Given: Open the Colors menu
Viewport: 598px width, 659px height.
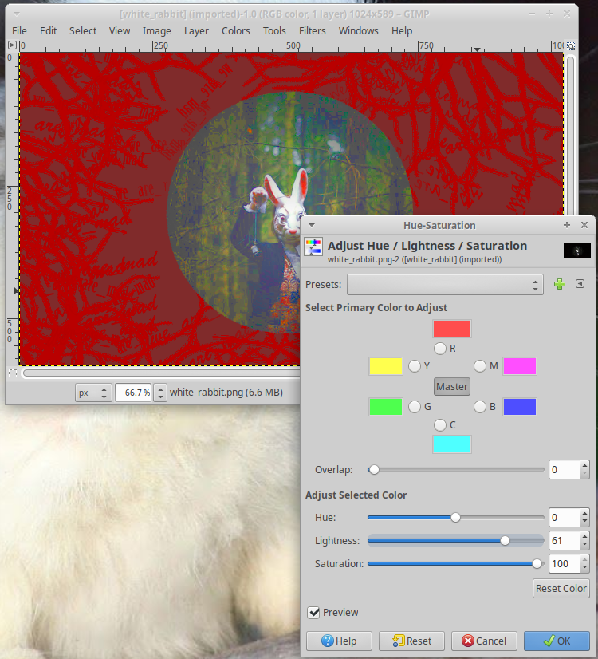Looking at the screenshot, I should [x=235, y=30].
